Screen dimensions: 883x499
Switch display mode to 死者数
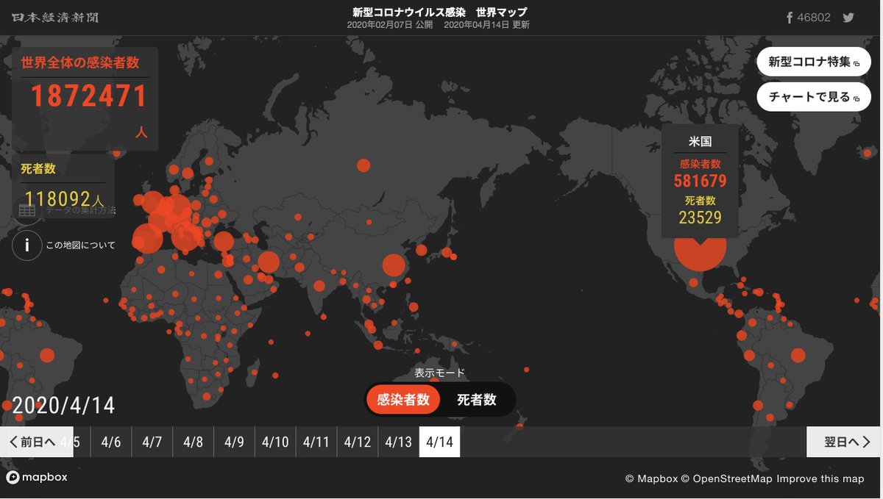coord(477,400)
